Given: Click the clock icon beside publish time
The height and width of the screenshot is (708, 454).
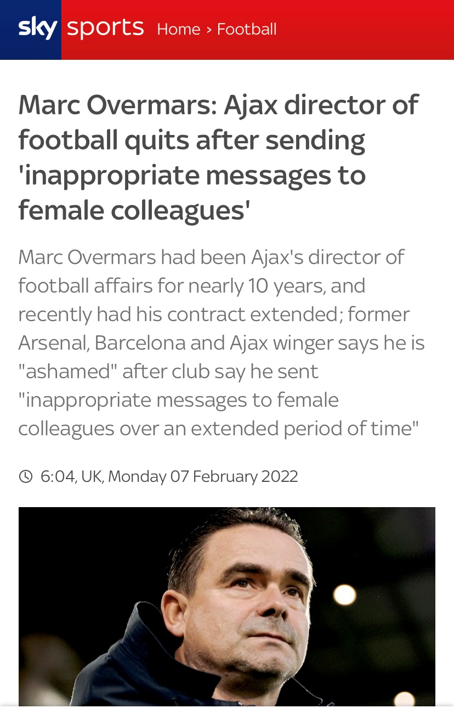Looking at the screenshot, I should click(25, 476).
